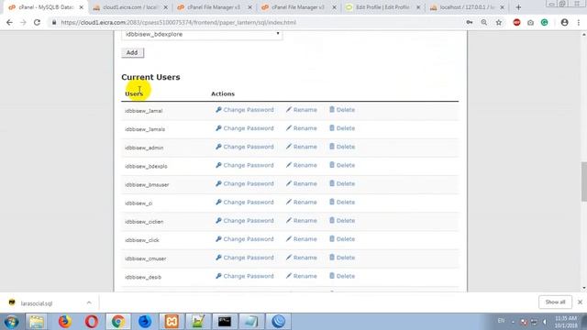This screenshot has height=330, width=587.
Task: Select the cPanel - MySQL Databases tab
Action: pos(45,7)
